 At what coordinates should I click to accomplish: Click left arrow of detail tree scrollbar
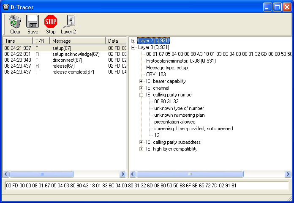click(133, 174)
